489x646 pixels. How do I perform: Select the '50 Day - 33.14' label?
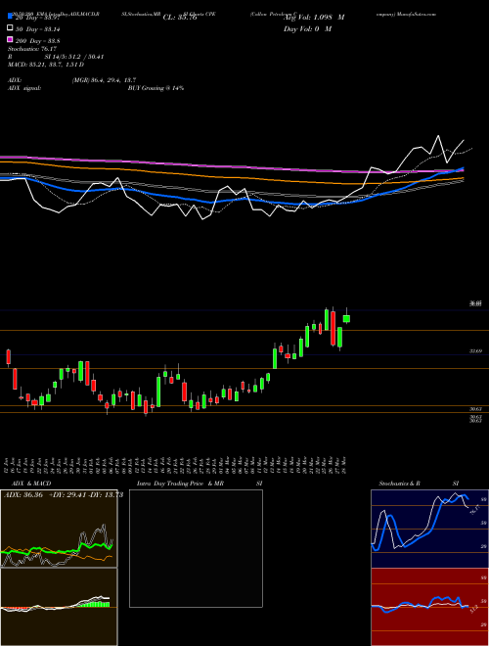tap(37, 29)
